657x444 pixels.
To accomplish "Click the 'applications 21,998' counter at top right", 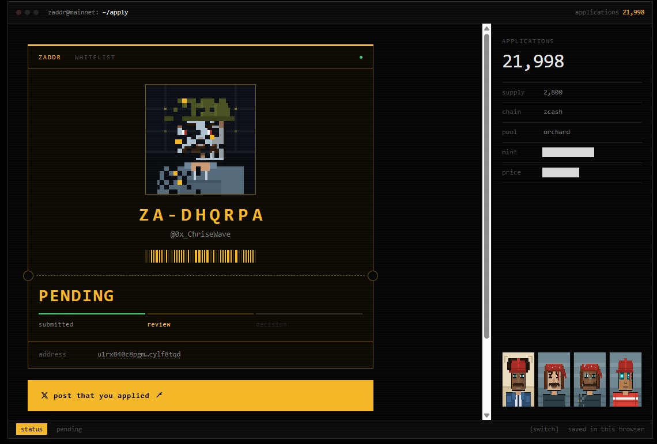I will (x=610, y=12).
